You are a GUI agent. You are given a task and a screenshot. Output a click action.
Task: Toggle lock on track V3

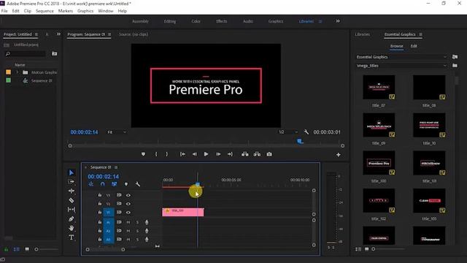[100, 195]
